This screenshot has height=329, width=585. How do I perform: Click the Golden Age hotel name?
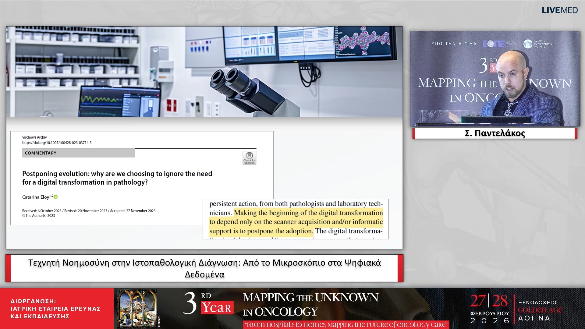pyautogui.click(x=540, y=310)
